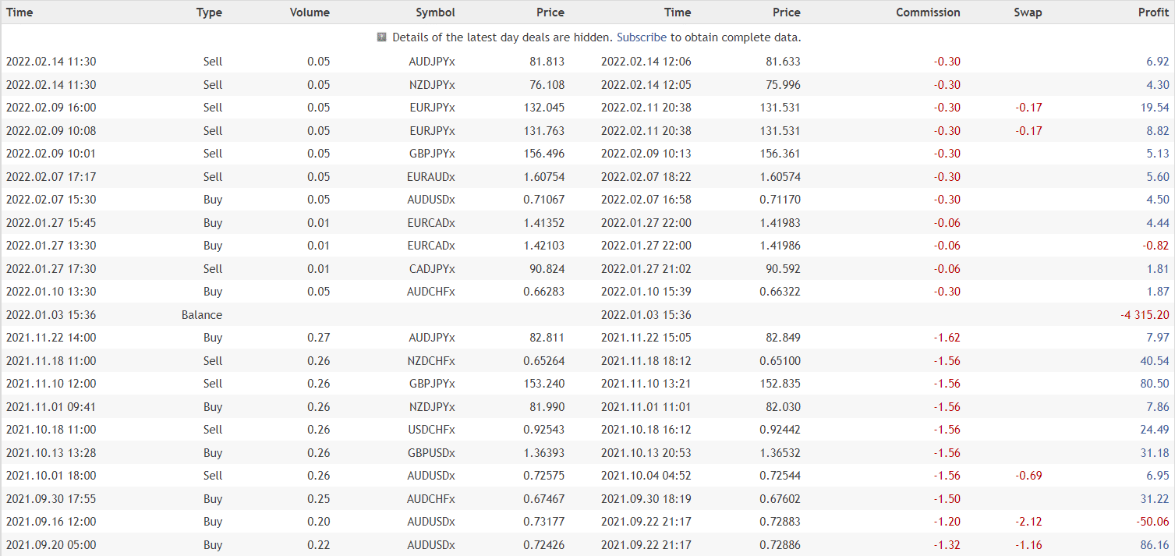Select the NZDCHFx symbol cell
Viewport: 1175px width, 556px height.
(431, 361)
